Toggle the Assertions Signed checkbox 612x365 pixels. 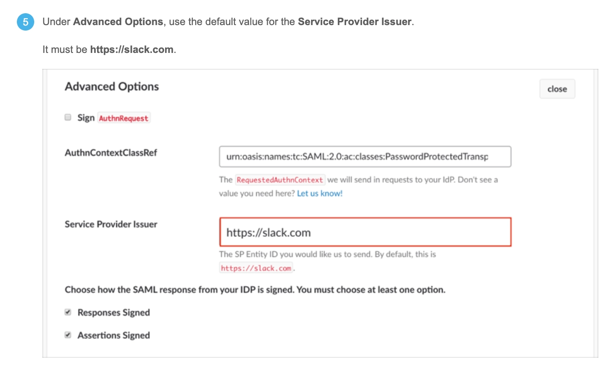pos(68,335)
